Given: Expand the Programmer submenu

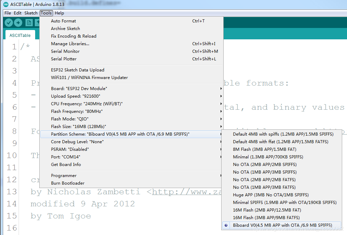Looking at the screenshot, I should coord(131,176).
